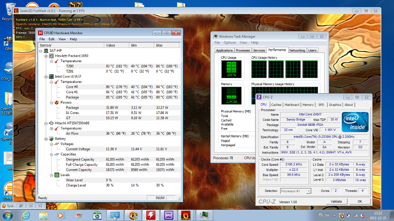The height and width of the screenshot is (221, 394).
Task: Open the Processor #1 selection dropdown
Action: click(x=308, y=191)
